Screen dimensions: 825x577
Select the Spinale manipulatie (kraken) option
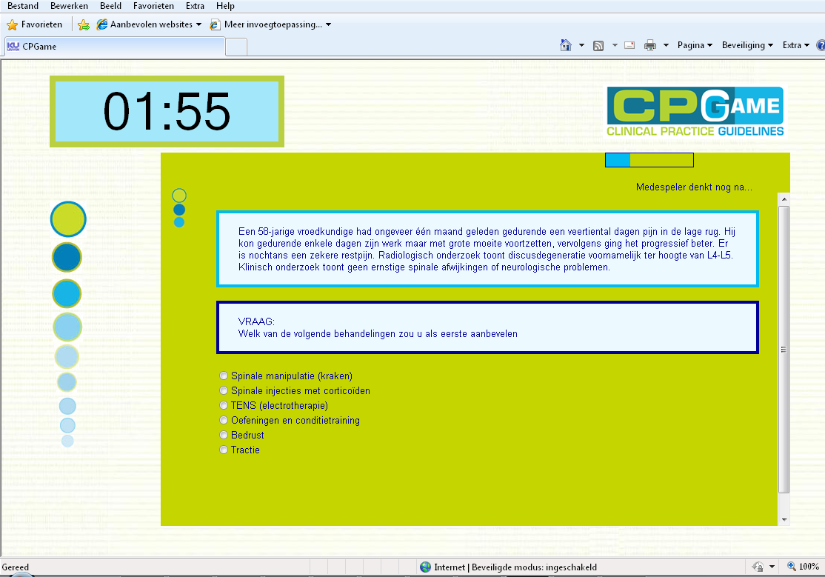pyautogui.click(x=224, y=376)
